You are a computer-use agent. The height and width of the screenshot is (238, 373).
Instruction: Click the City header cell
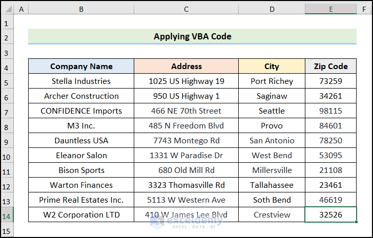[x=272, y=66]
